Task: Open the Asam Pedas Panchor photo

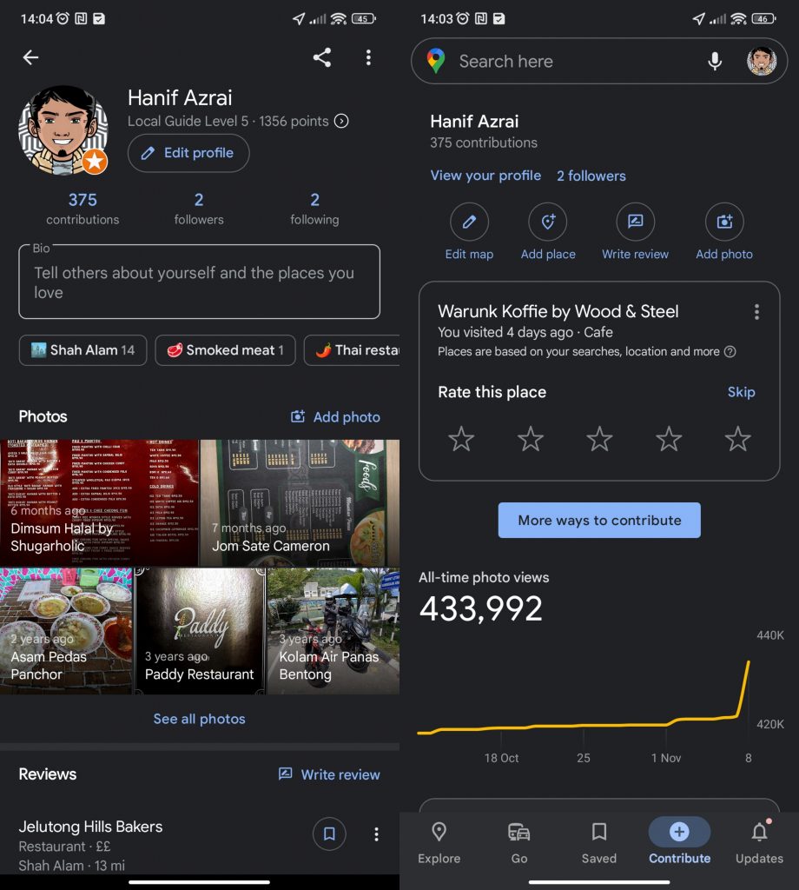Action: click(x=66, y=631)
